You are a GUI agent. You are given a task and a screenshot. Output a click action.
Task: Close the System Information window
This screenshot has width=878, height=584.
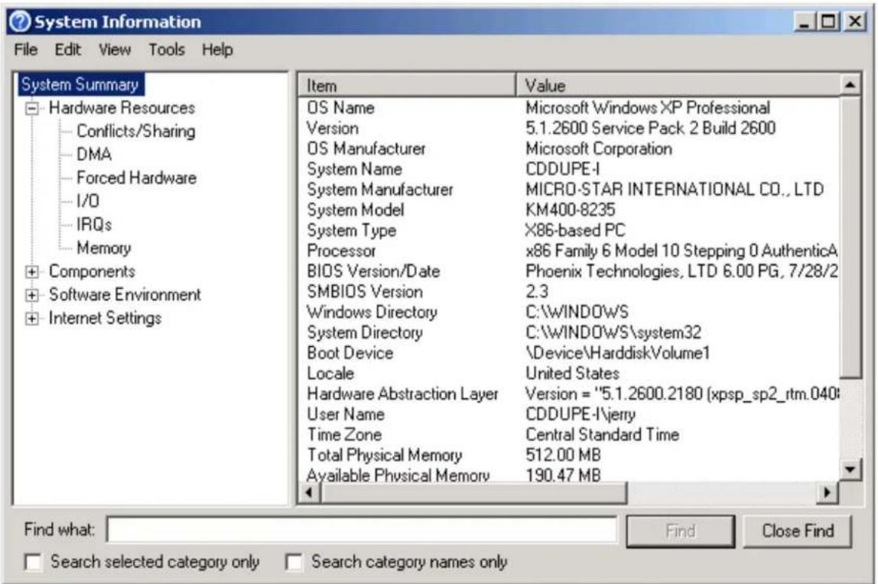pyautogui.click(x=854, y=21)
